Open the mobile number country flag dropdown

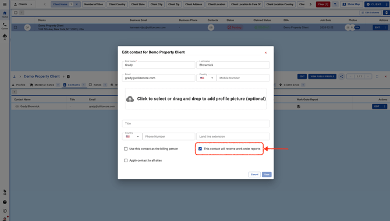206,78
